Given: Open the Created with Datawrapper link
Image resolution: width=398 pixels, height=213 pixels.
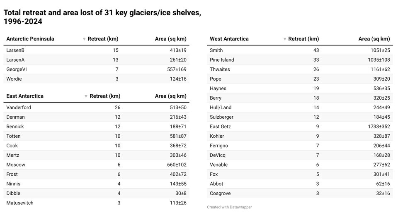Looking at the screenshot, I should (x=229, y=207).
